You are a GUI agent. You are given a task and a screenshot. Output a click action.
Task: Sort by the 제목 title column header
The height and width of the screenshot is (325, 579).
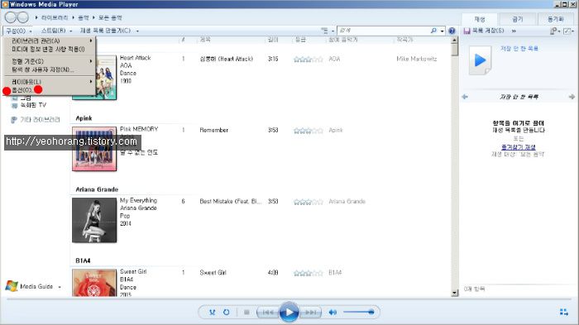205,40
